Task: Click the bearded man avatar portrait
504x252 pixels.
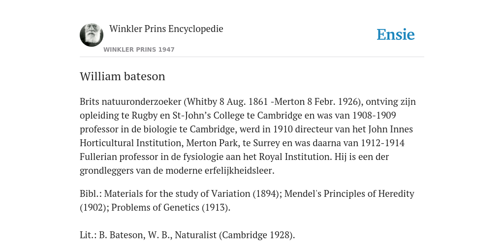Action: coord(92,35)
